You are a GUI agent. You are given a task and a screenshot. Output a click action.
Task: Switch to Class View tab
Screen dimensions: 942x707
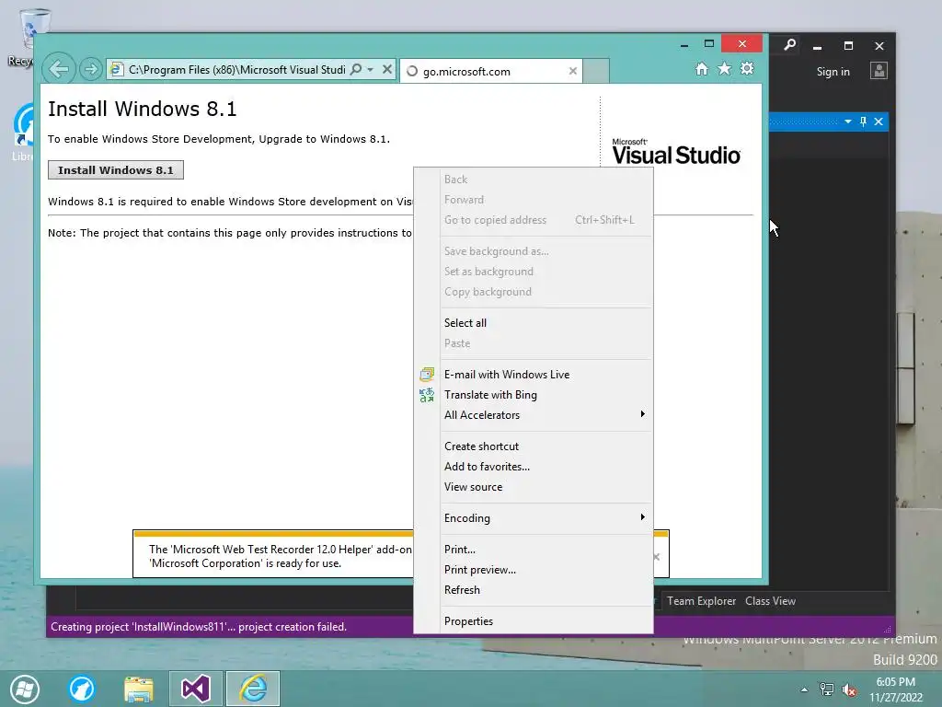[770, 601]
